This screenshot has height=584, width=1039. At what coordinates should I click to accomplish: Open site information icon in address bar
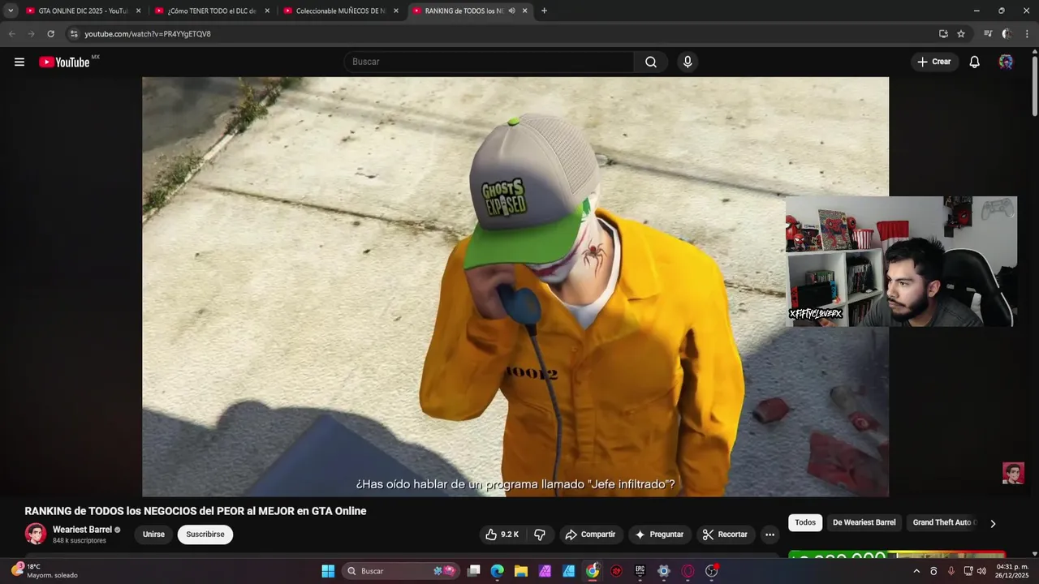(73, 33)
